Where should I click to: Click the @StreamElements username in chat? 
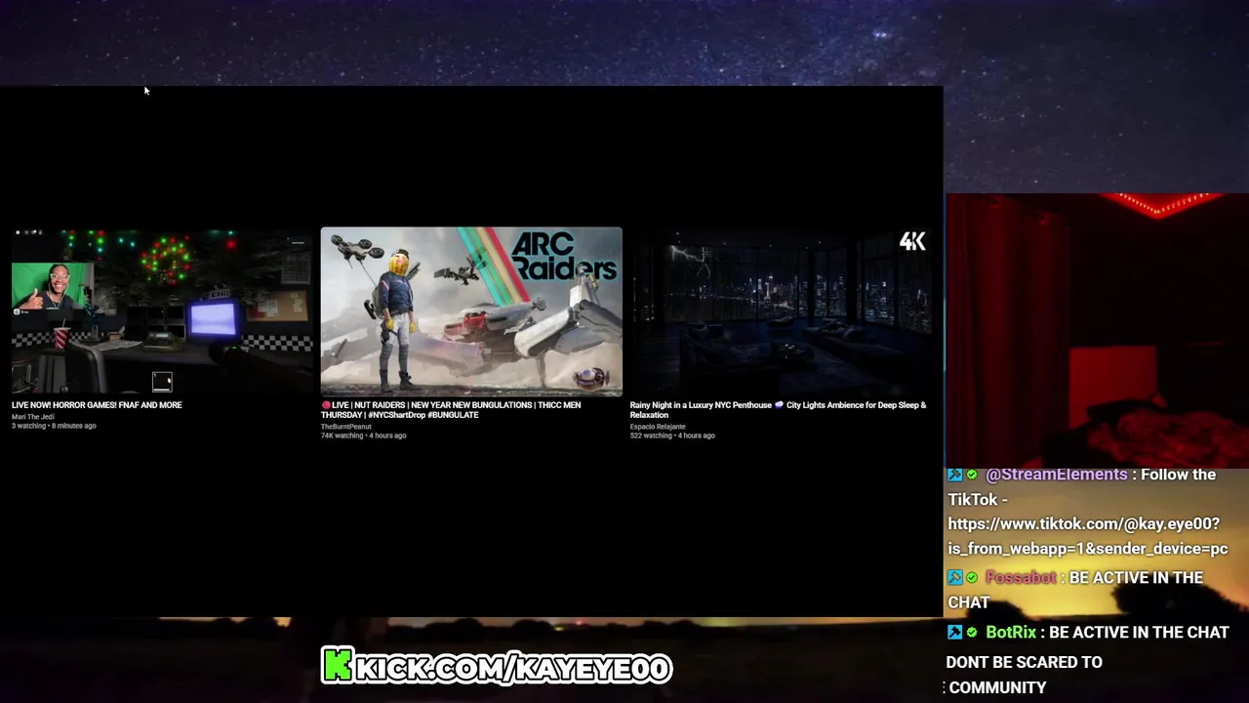point(1057,475)
